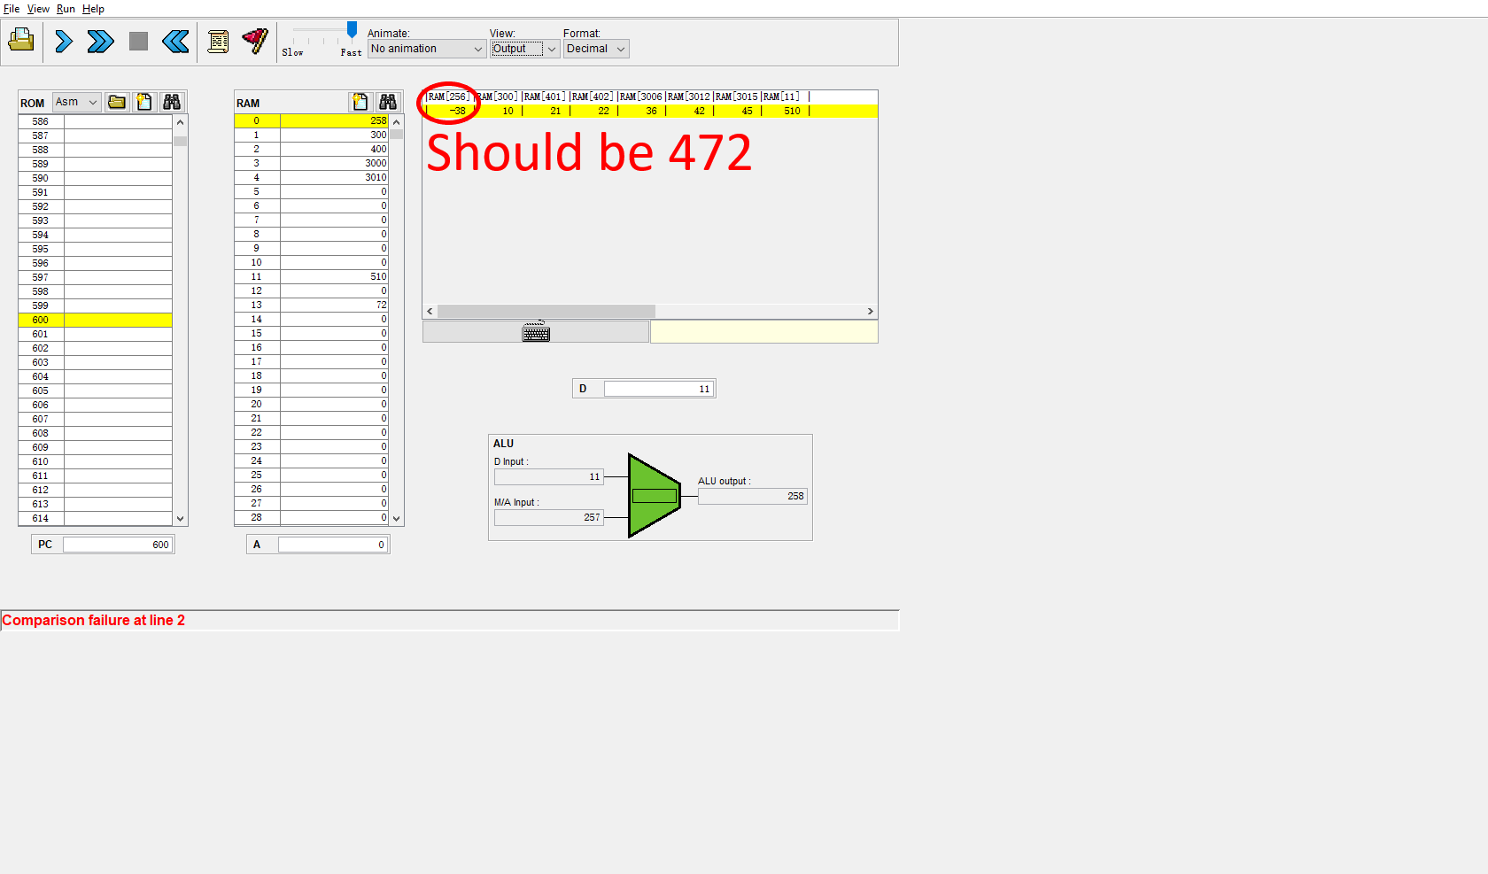Open the Load Script scroll icon

click(218, 41)
